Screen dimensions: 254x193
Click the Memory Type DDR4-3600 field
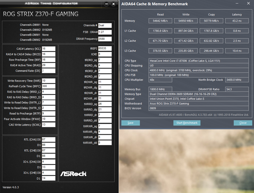click(x=199, y=94)
